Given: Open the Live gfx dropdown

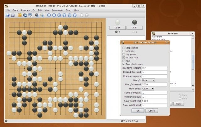Looking at the screenshot, I should pos(148,80).
